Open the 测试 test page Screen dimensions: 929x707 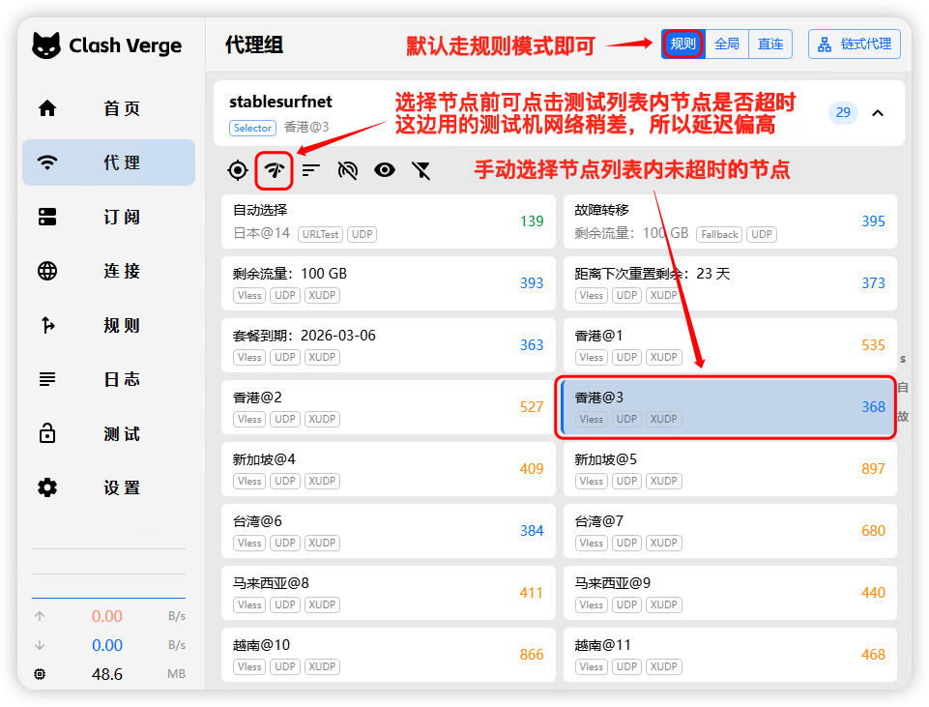pos(108,433)
